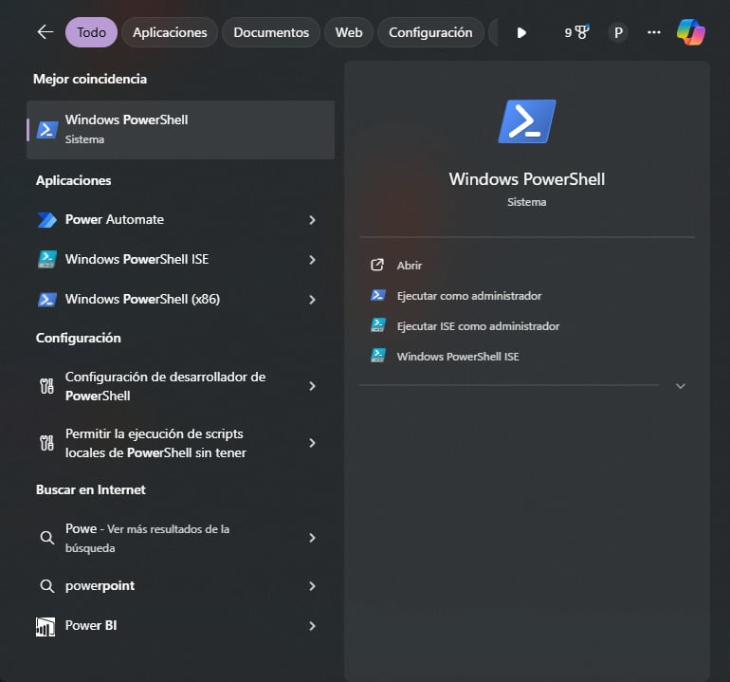
Task: Click the Power Automate app icon
Action: pos(47,220)
